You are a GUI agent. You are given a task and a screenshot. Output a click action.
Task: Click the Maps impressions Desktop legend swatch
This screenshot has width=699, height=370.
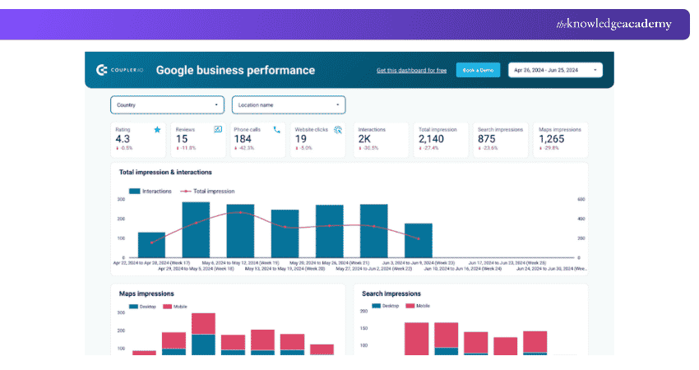[133, 307]
